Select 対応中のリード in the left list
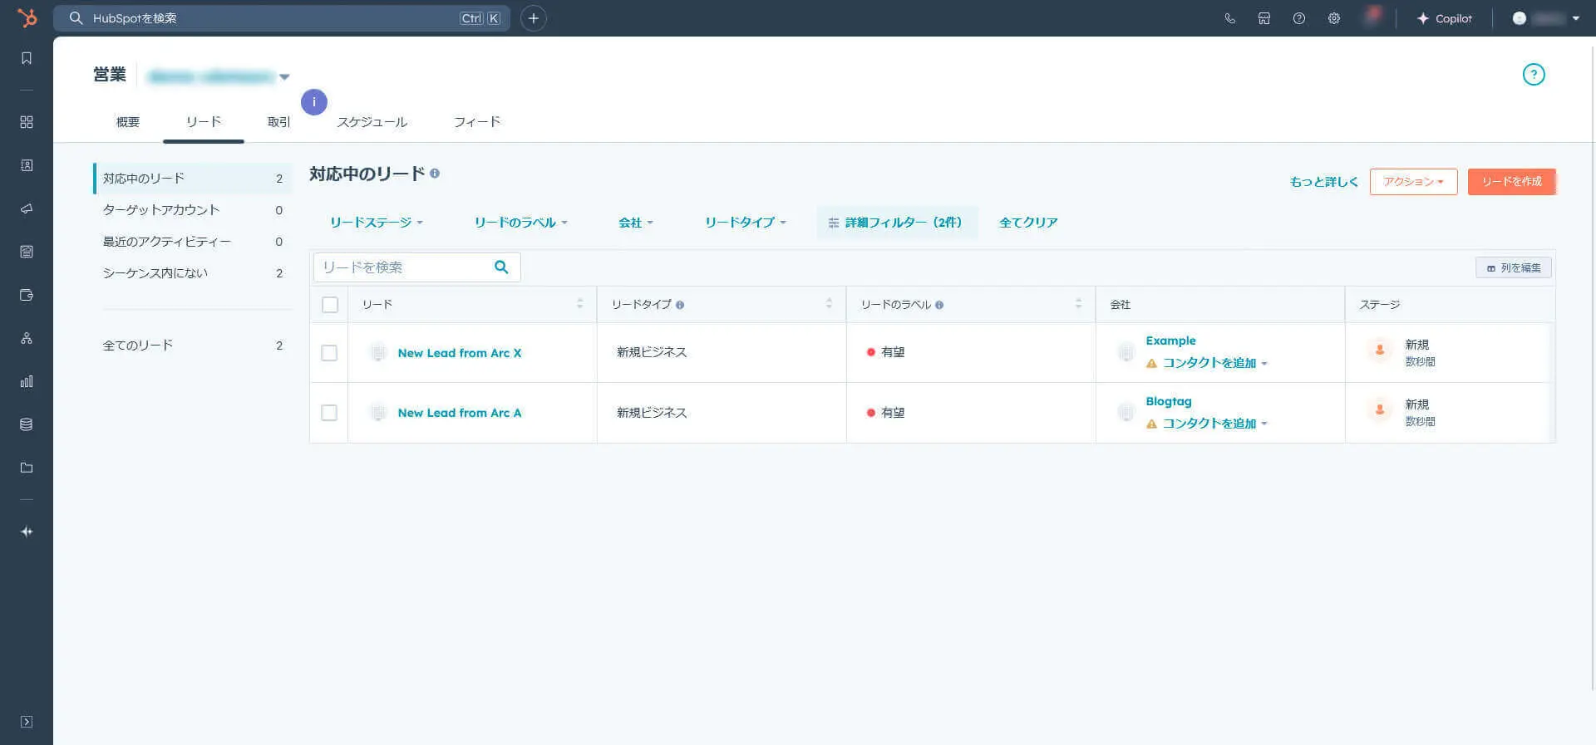Image resolution: width=1596 pixels, height=745 pixels. pos(193,179)
